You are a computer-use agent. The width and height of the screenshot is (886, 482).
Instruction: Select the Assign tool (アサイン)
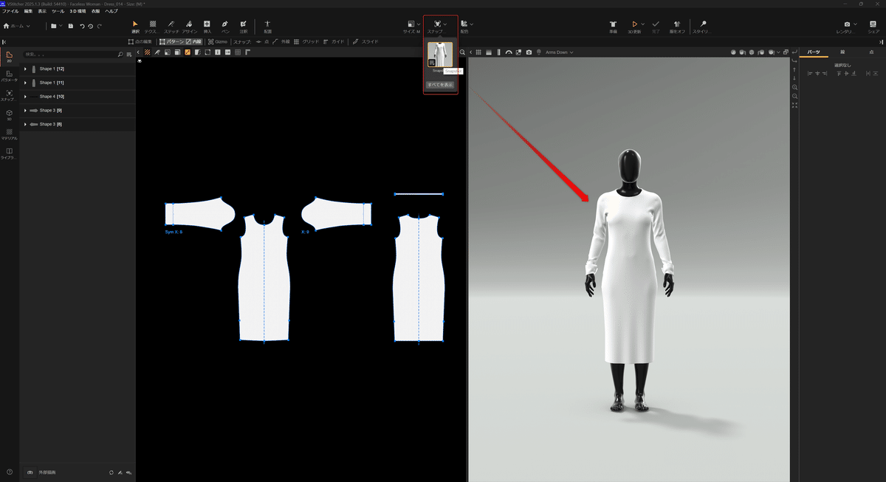click(189, 26)
